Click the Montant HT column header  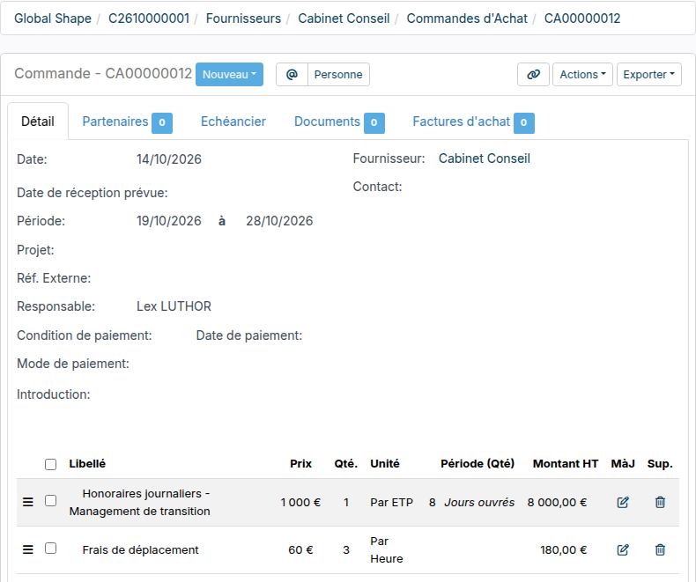[x=566, y=464]
